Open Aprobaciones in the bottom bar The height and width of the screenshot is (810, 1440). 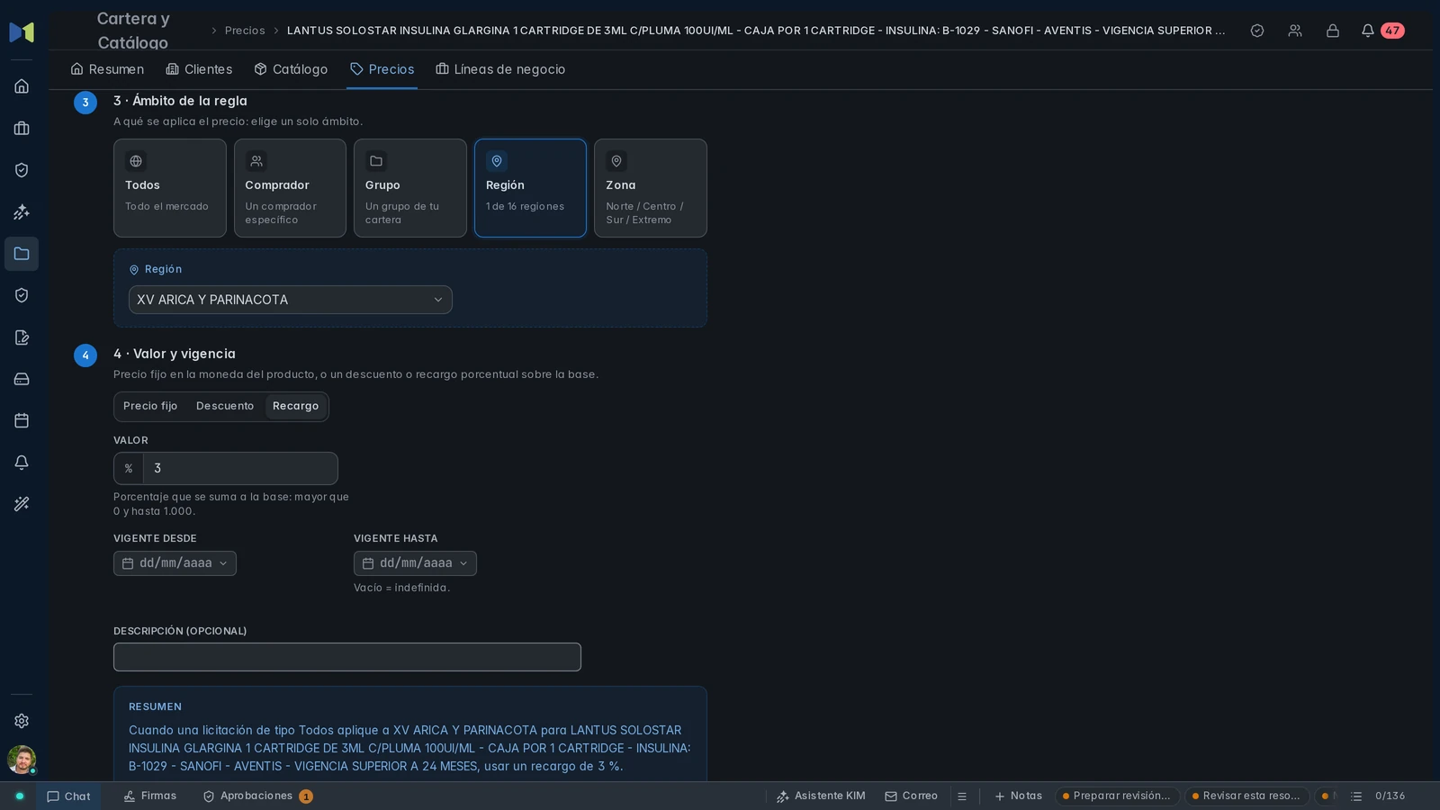click(x=257, y=796)
